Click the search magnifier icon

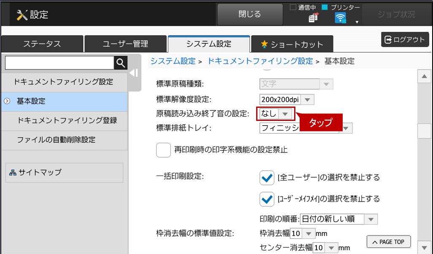click(x=121, y=63)
